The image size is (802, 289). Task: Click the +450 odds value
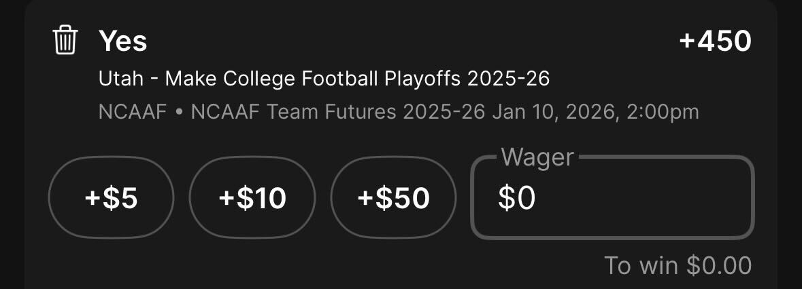(x=715, y=41)
